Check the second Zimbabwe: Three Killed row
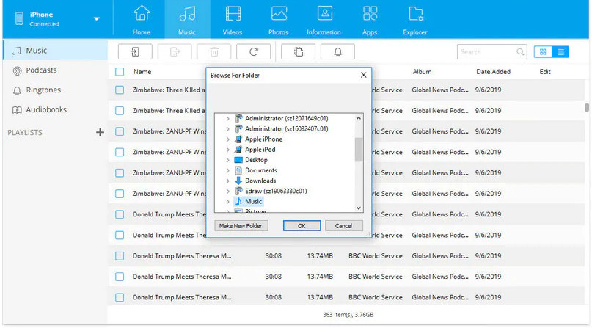Image resolution: width=592 pixels, height=328 pixels. point(120,111)
